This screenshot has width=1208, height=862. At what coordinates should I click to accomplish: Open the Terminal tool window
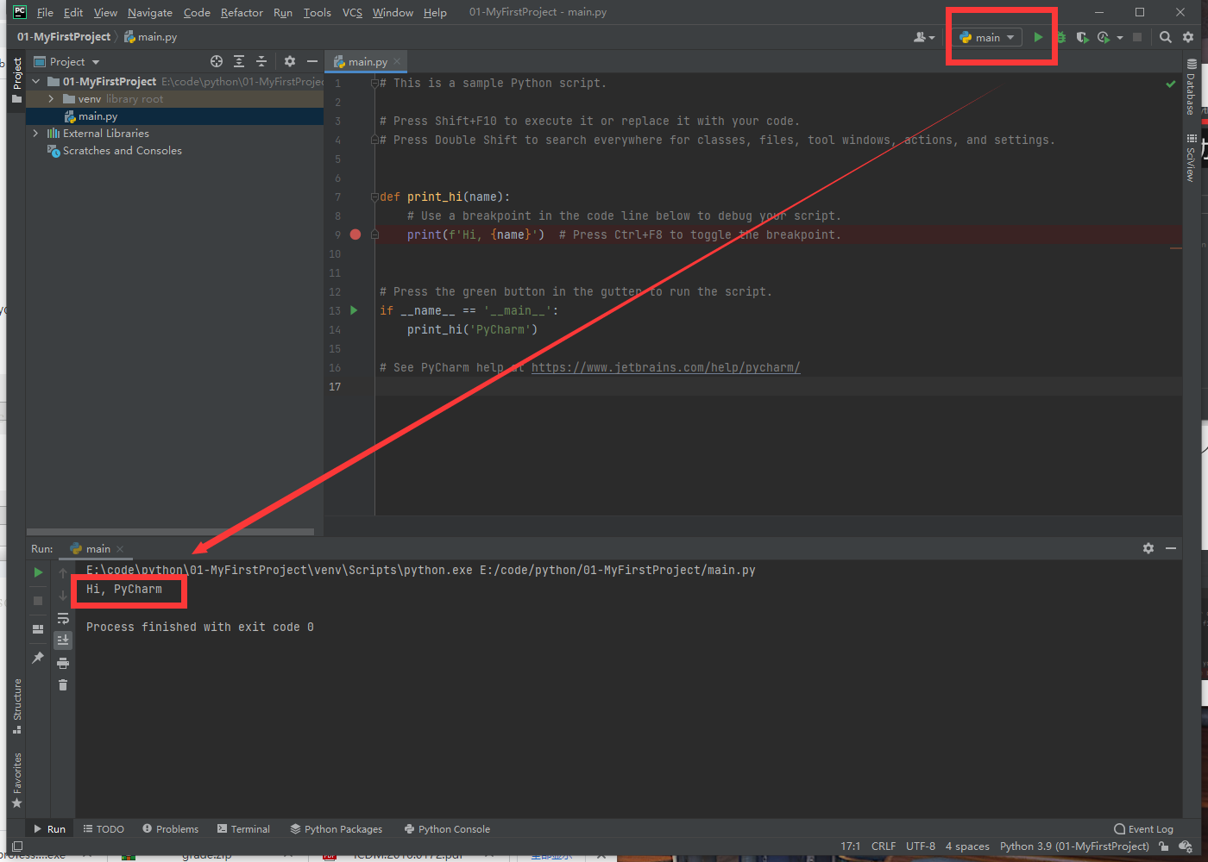pyautogui.click(x=243, y=829)
